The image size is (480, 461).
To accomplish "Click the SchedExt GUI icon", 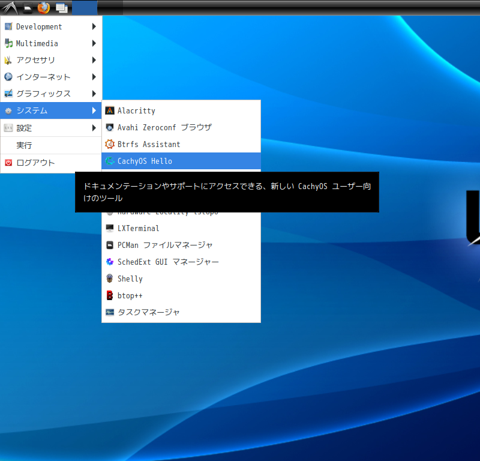I will coord(110,262).
